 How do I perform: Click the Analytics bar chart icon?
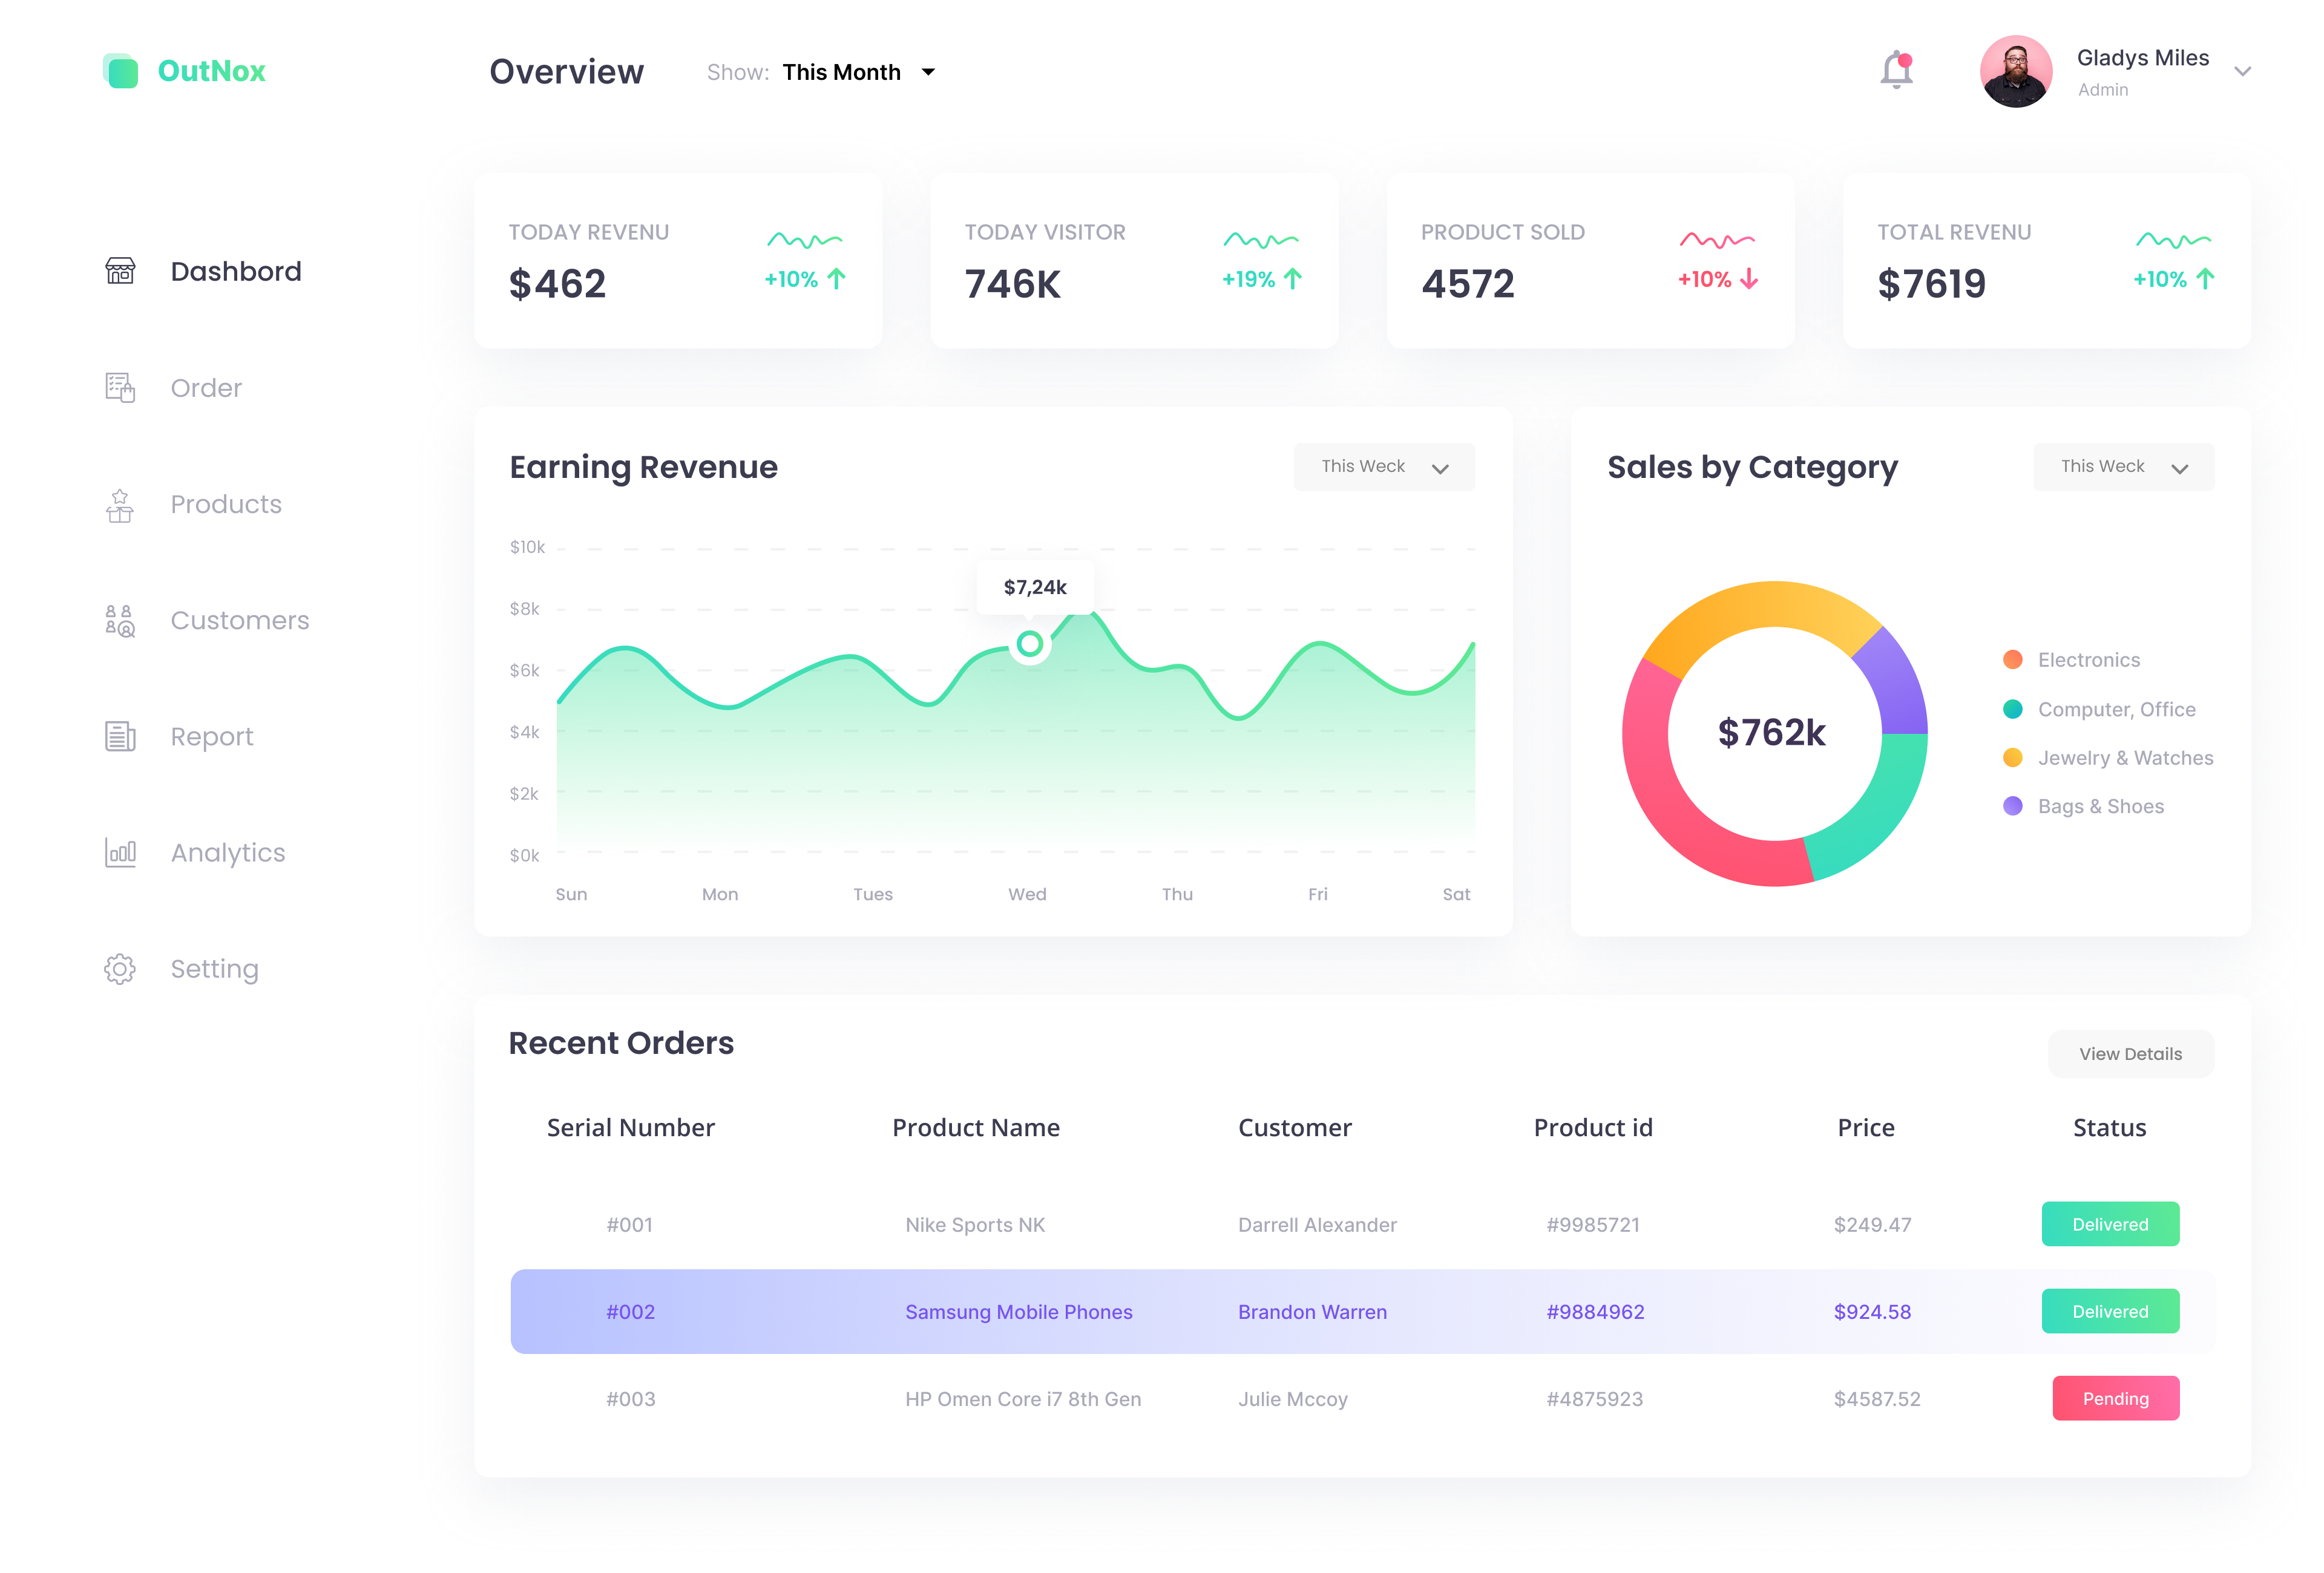coord(120,852)
